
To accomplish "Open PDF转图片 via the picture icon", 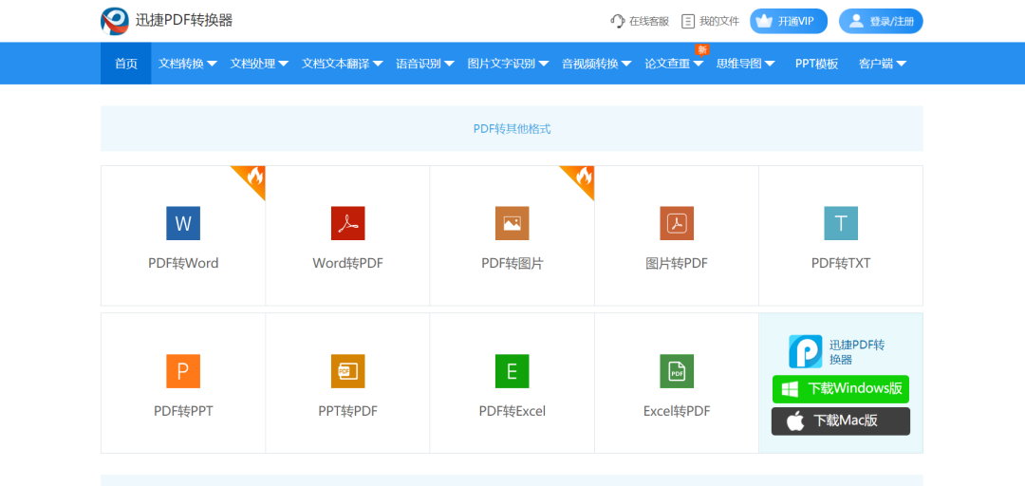I will tap(512, 223).
